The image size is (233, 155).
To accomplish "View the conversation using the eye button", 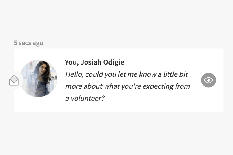I will point(208,80).
